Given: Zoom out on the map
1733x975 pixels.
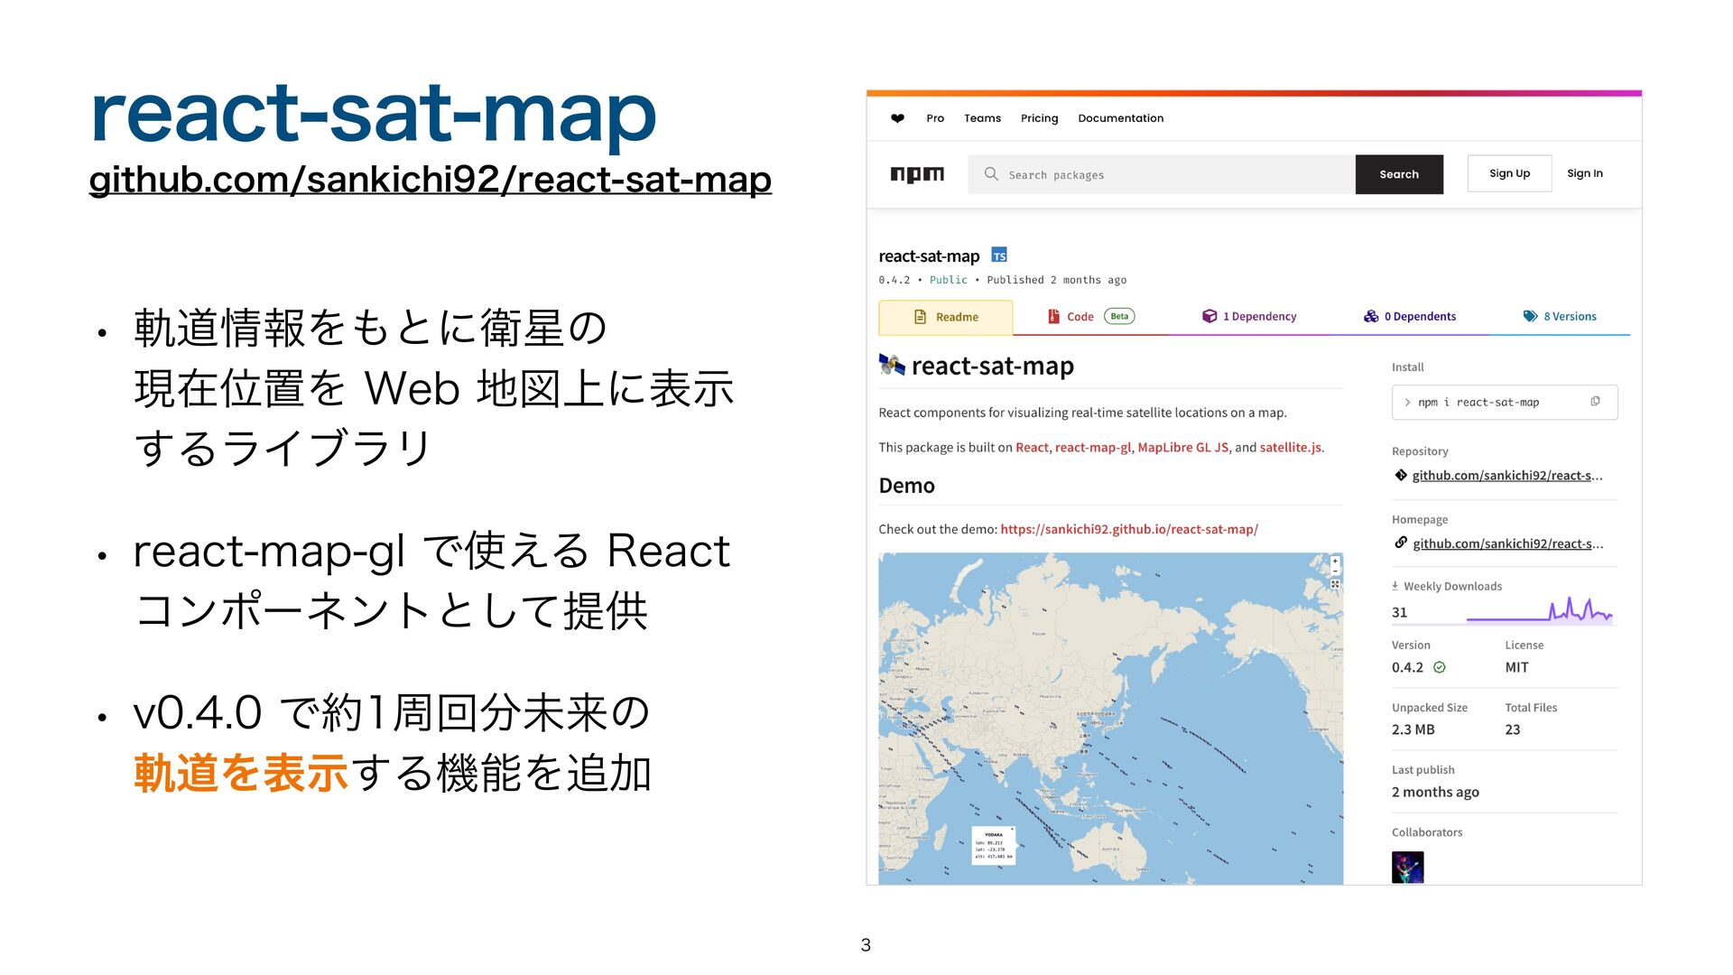Looking at the screenshot, I should coord(1335,571).
